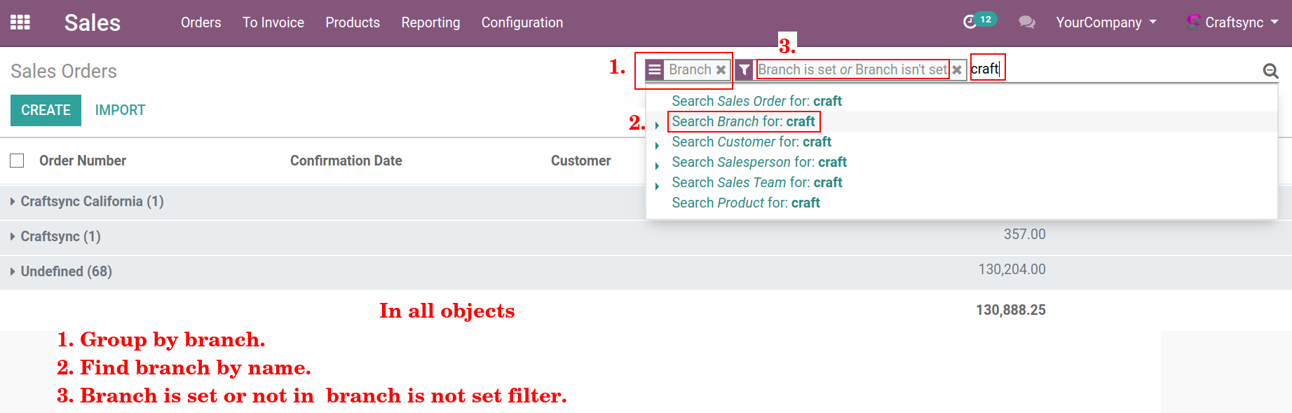Click the search magnifier icon

pyautogui.click(x=1270, y=71)
